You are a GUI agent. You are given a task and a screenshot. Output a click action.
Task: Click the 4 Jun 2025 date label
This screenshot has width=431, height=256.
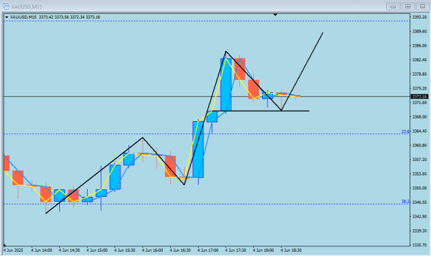(13, 250)
